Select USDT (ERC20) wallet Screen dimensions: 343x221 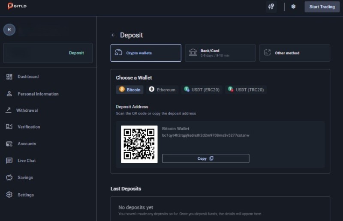point(202,90)
